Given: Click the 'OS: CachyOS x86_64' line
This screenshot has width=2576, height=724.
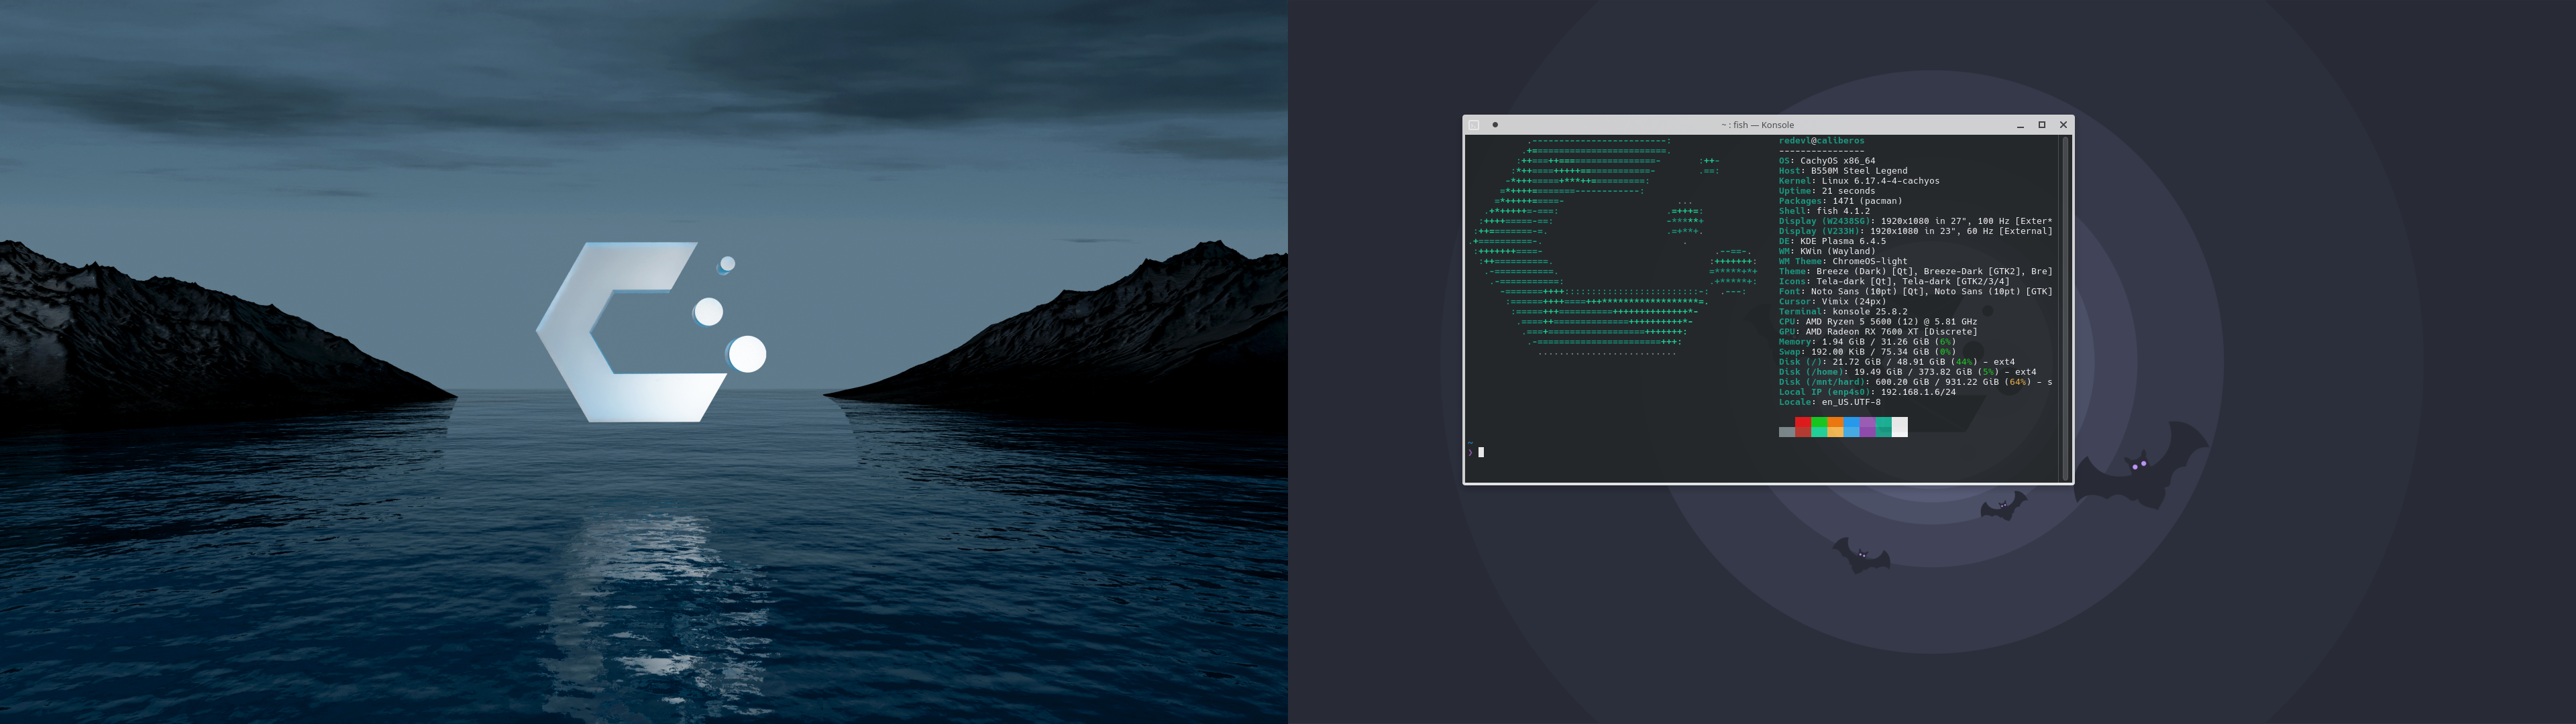Looking at the screenshot, I should tap(1826, 161).
